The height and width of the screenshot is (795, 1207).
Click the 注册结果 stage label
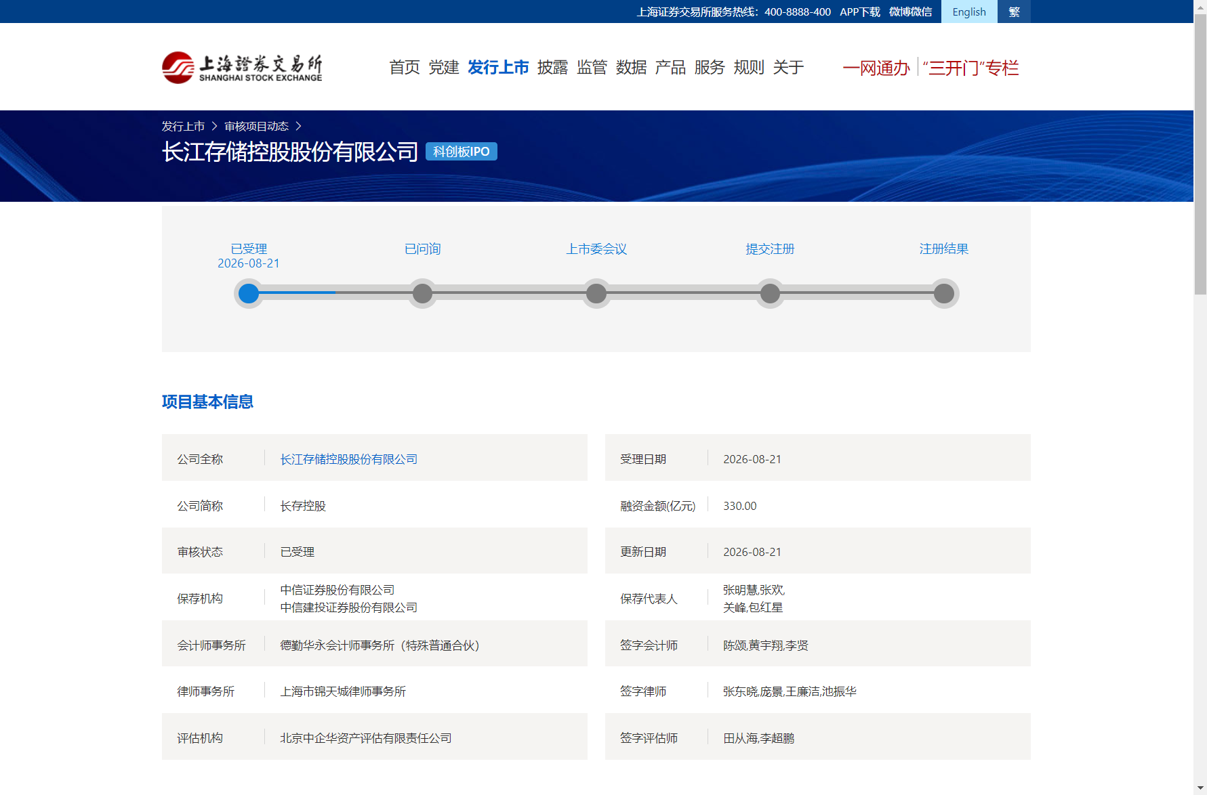click(x=944, y=249)
